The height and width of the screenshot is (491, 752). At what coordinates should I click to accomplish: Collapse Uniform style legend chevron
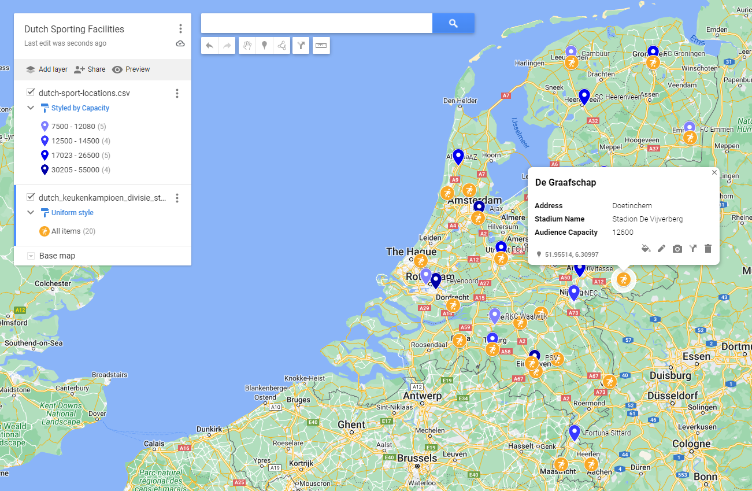(x=31, y=213)
